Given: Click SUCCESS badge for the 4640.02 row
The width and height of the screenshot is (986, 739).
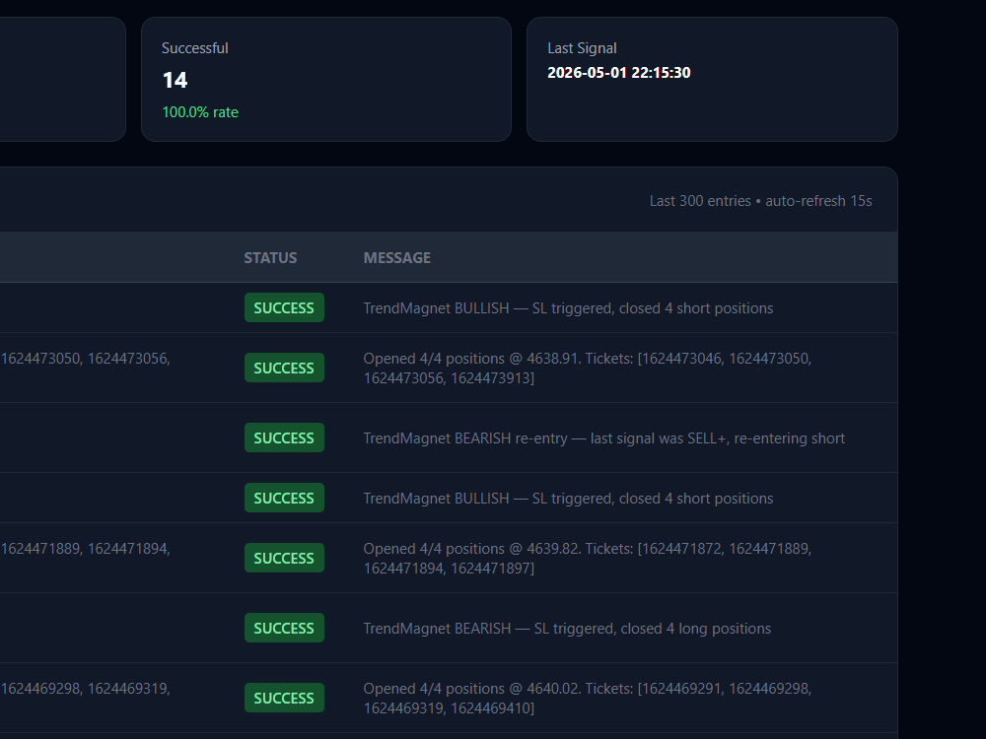Looking at the screenshot, I should coord(284,698).
